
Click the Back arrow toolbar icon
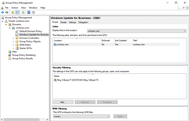click(3, 12)
